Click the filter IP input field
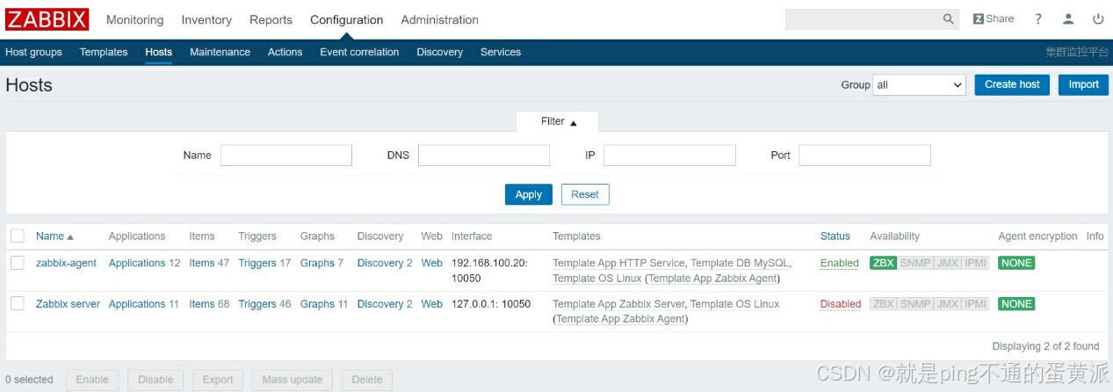Screen dimensions: 1113x392 coord(669,156)
